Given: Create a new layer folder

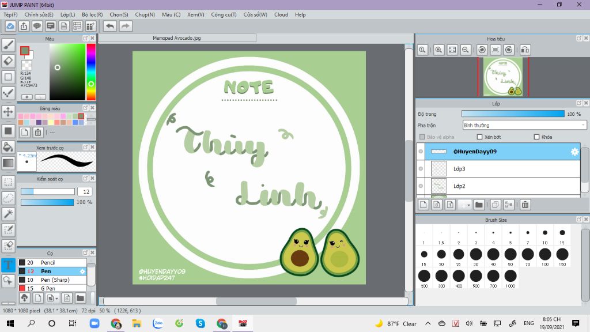Looking at the screenshot, I should 479,205.
